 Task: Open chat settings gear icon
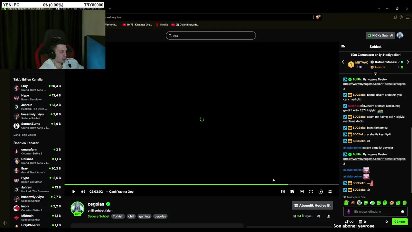coord(387,222)
